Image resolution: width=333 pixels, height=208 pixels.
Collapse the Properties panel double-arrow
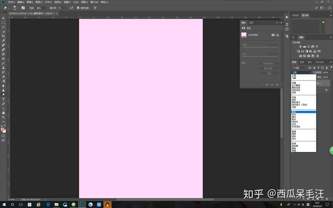[x=277, y=23]
